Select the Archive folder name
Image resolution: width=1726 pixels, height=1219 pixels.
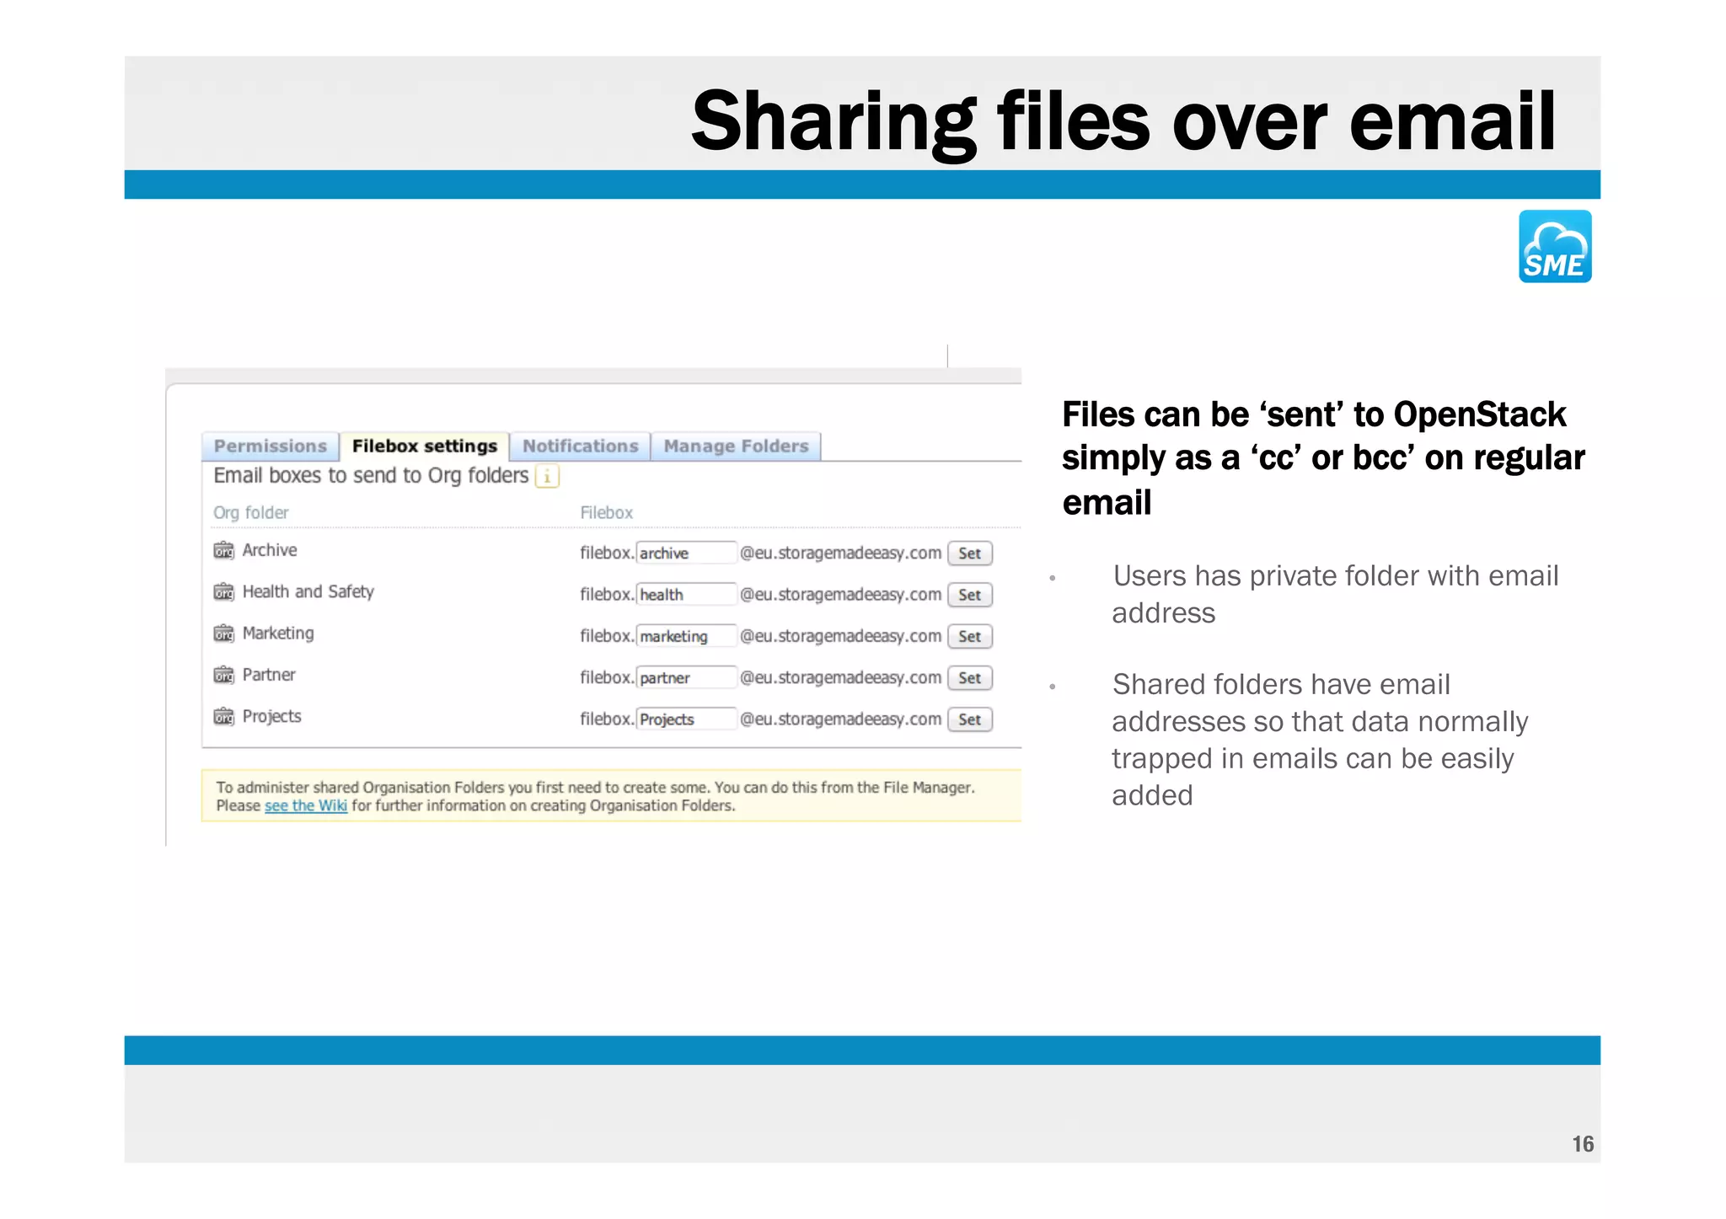point(270,550)
